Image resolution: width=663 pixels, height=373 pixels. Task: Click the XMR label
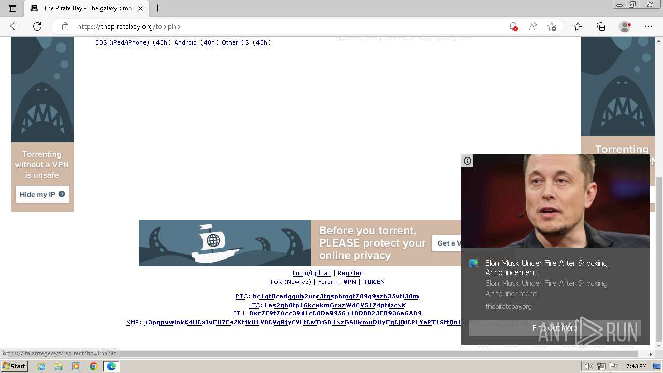click(133, 322)
